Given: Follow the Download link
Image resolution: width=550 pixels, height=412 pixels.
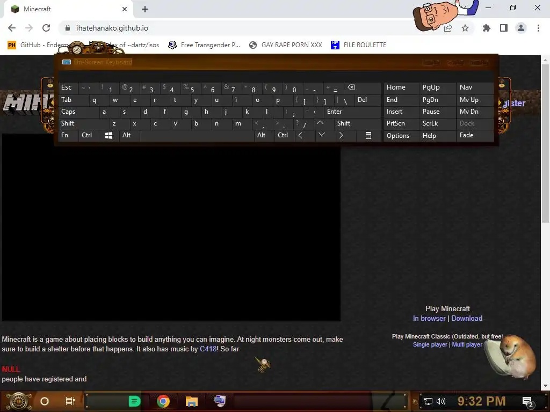Looking at the screenshot, I should point(467,319).
